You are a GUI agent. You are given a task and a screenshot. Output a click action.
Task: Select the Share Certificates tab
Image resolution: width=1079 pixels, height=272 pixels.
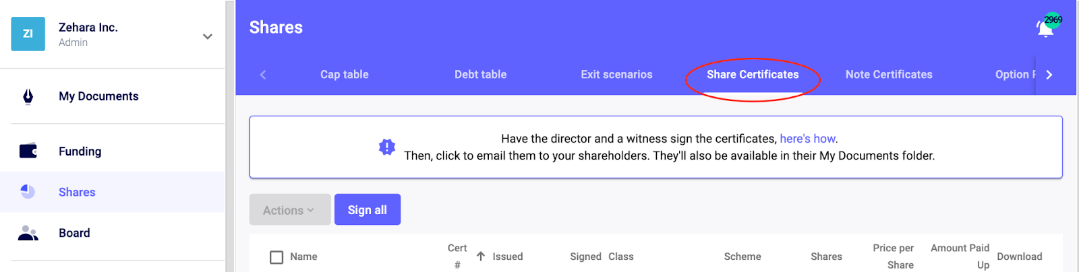753,75
